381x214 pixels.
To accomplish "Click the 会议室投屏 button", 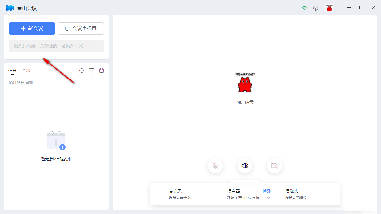I will (x=81, y=28).
